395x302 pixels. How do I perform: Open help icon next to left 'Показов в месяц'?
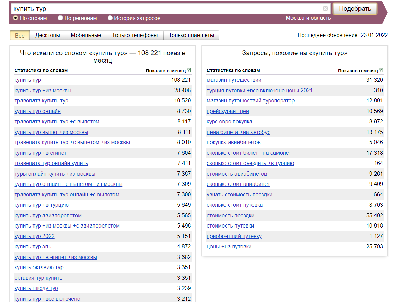tap(189, 70)
